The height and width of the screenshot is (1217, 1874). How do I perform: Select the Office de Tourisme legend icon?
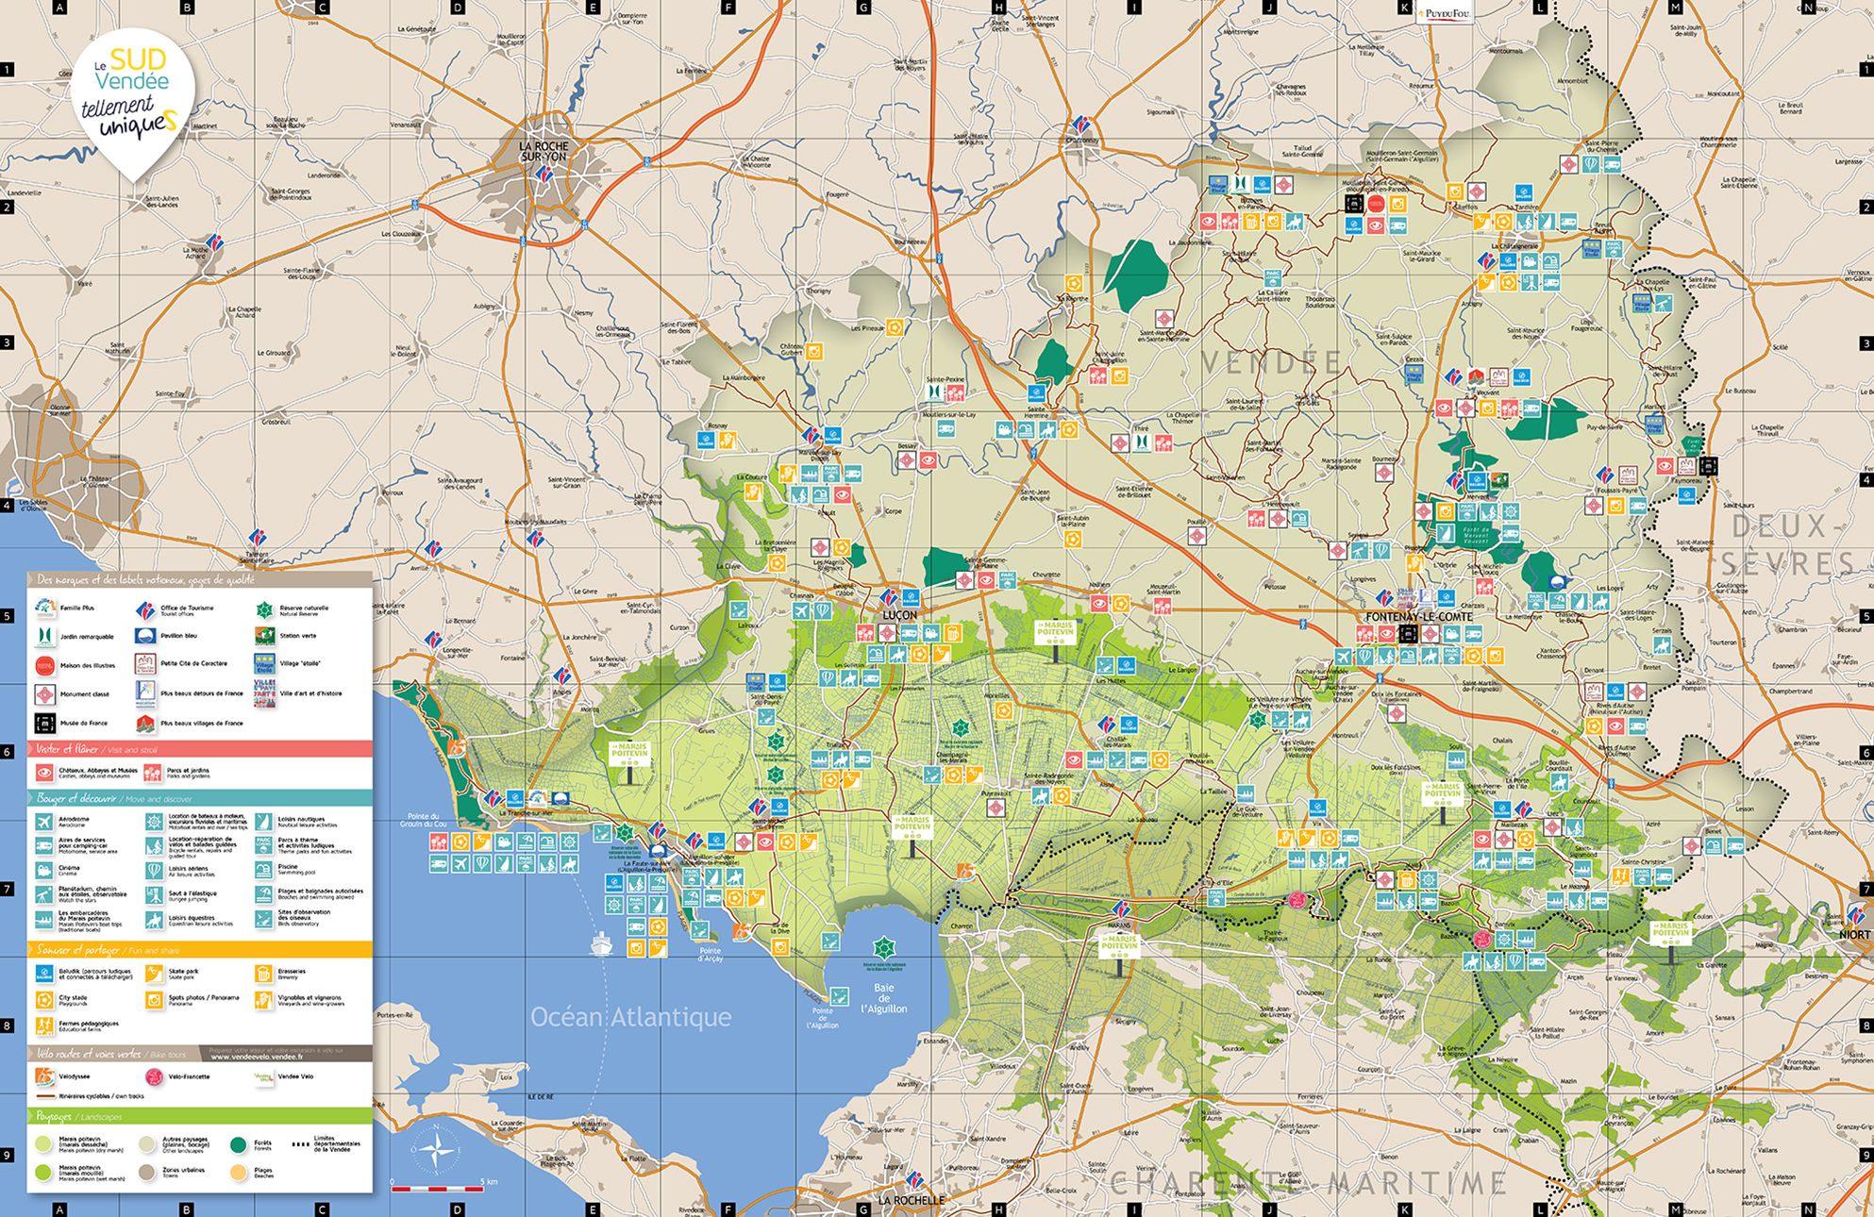[144, 609]
